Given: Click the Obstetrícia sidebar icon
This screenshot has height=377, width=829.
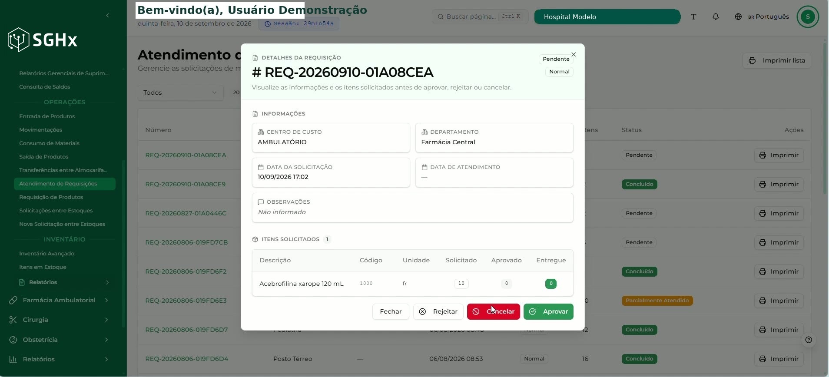Looking at the screenshot, I should click(13, 340).
